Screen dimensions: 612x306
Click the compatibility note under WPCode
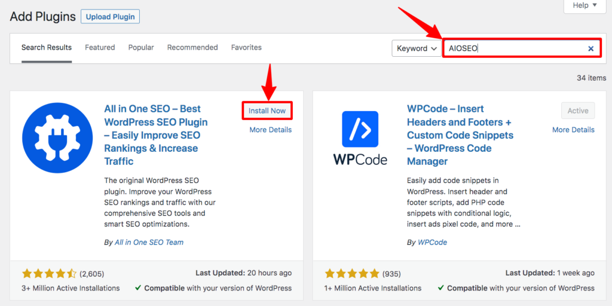pos(516,289)
